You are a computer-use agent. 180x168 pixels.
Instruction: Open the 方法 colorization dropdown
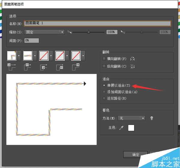[131, 118]
